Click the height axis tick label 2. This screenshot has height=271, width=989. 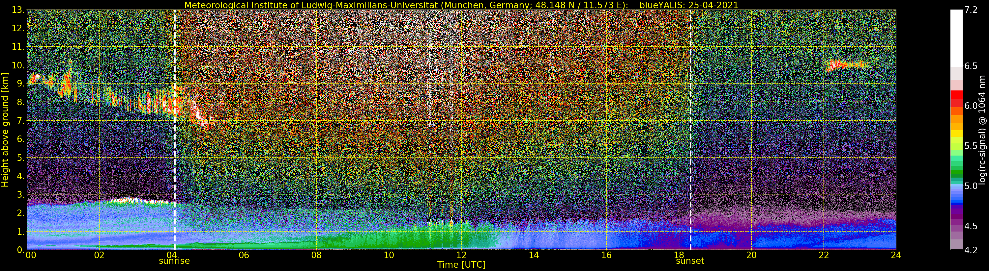point(21,213)
